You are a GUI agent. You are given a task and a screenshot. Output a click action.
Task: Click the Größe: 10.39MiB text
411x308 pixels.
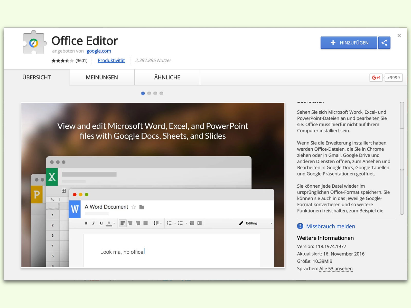point(315,261)
